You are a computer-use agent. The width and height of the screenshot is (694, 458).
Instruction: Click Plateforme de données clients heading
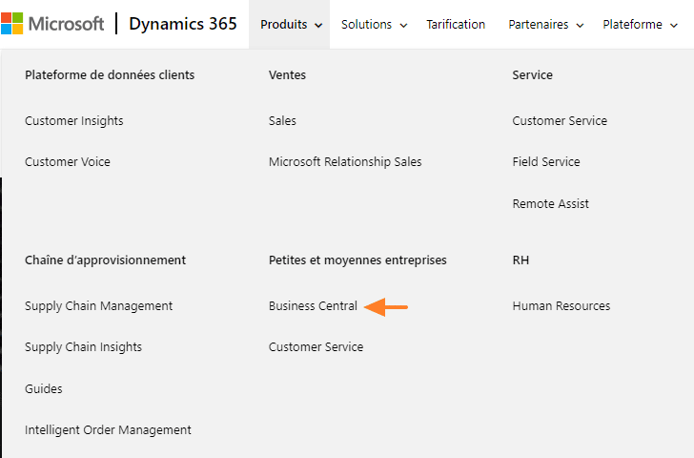pyautogui.click(x=110, y=75)
